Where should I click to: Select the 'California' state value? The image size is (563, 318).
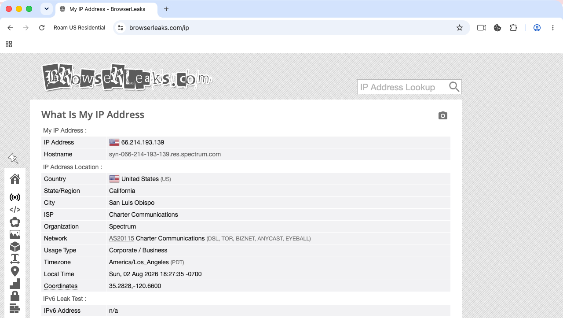122,191
